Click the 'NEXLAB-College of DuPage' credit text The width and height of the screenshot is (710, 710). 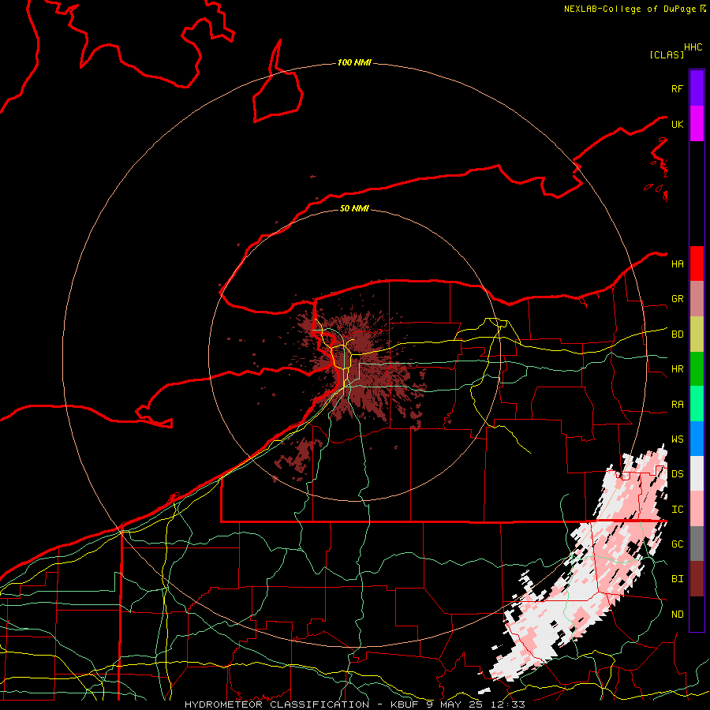pos(630,9)
